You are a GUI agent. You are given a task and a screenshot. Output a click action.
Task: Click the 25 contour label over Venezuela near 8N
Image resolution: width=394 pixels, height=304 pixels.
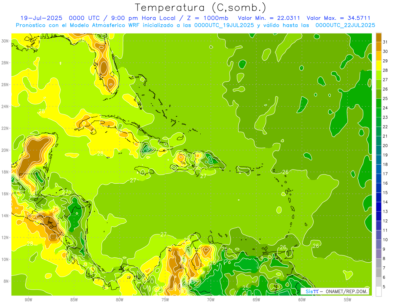coord(246,288)
